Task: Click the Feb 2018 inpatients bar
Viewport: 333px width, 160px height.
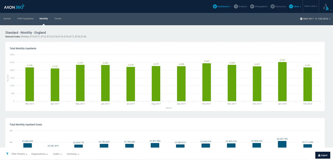Action: 308,84
